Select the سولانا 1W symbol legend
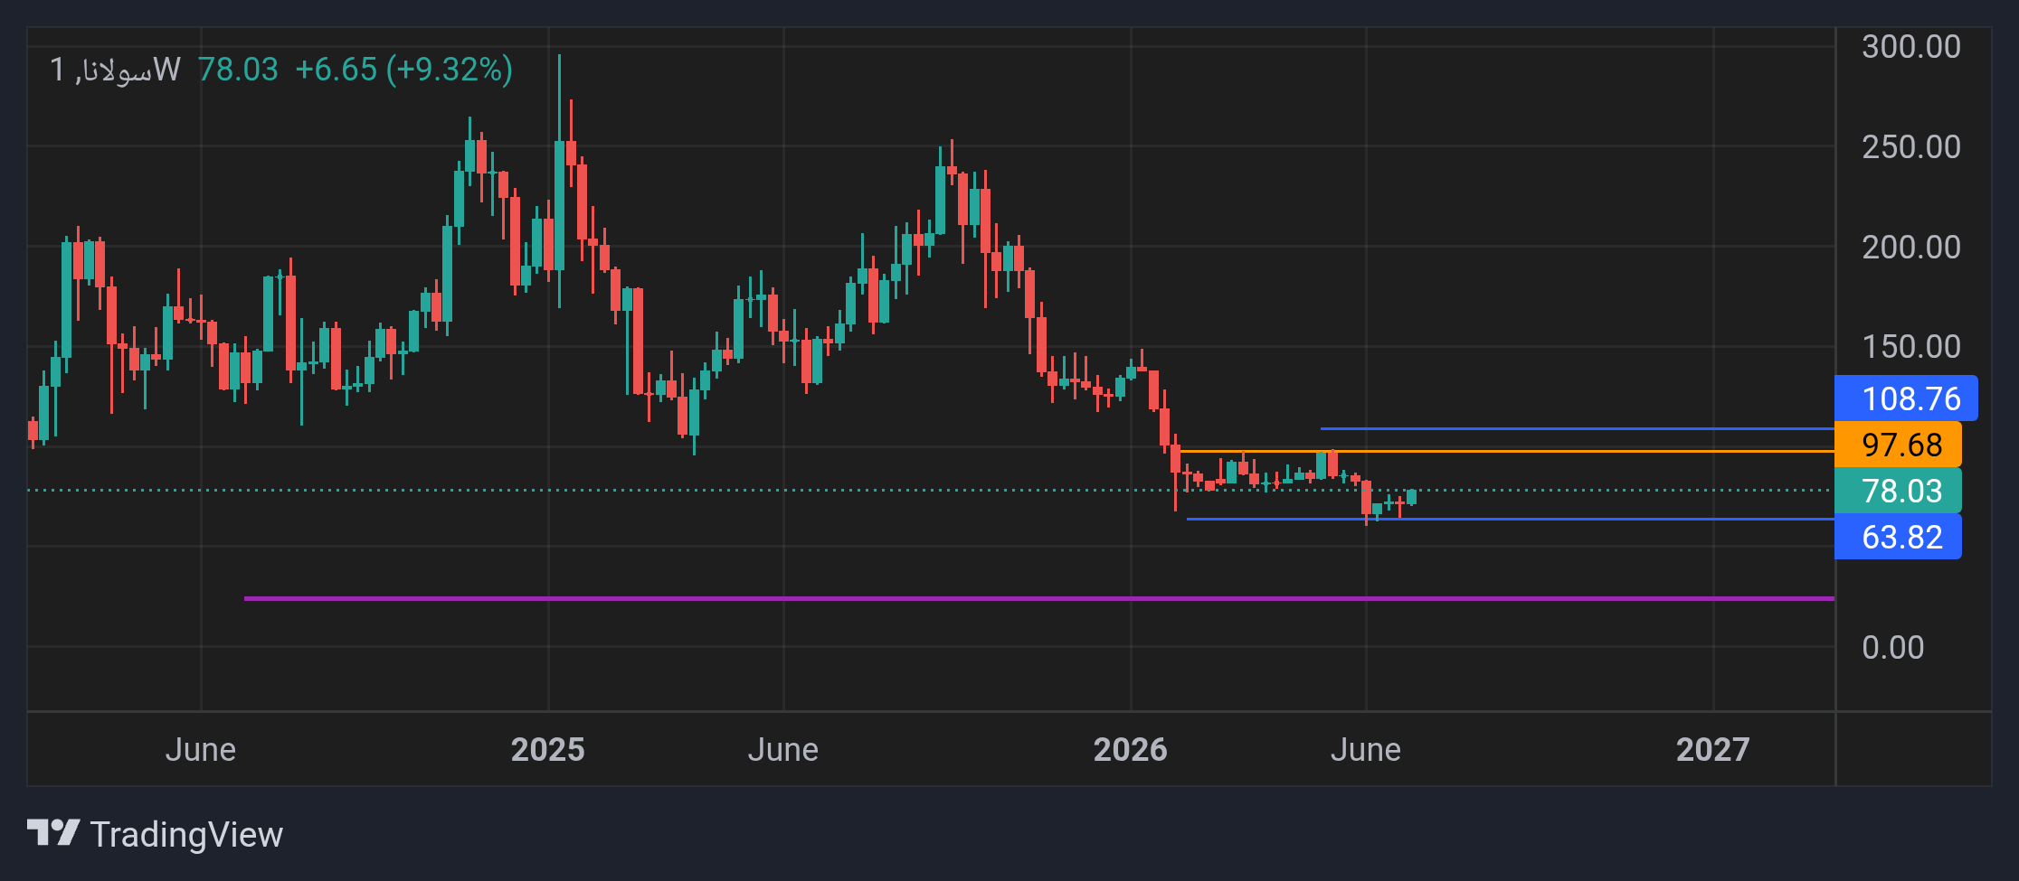Viewport: 2019px width, 881px height. point(115,70)
